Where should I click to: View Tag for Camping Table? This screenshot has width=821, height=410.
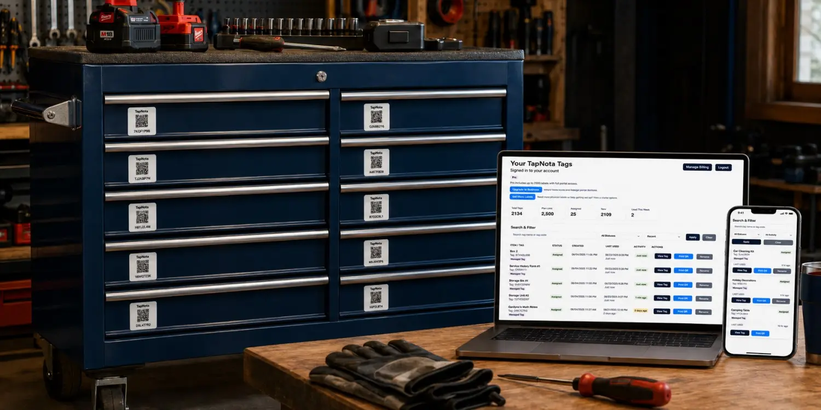[x=740, y=332]
